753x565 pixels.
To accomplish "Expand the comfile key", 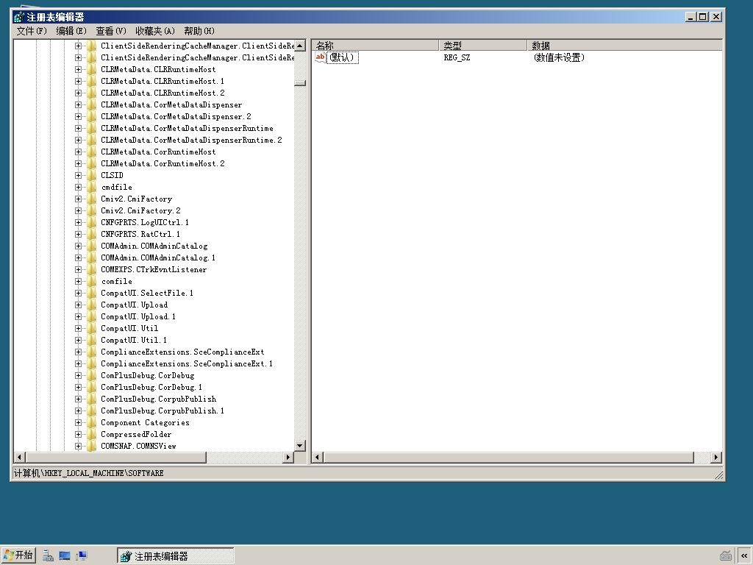I will pyautogui.click(x=78, y=282).
